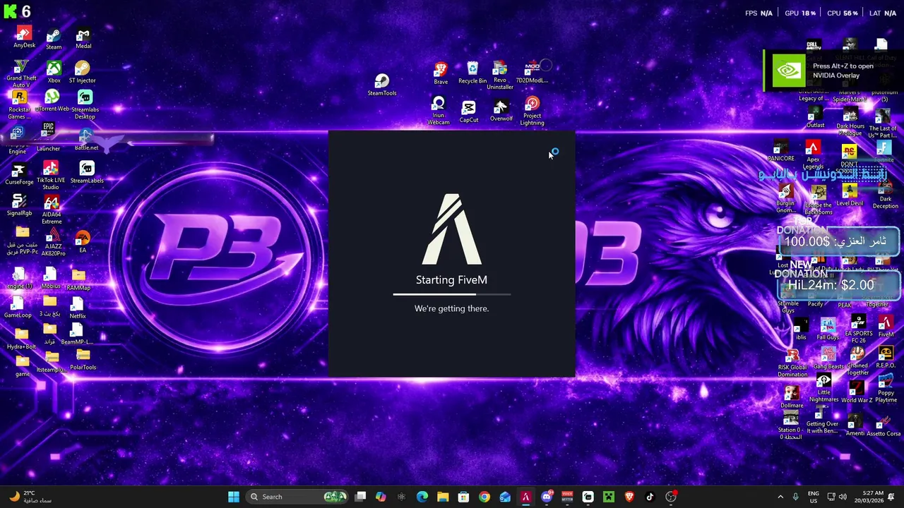Viewport: 904px width, 508px height.
Task: Open the CurseForge shortcut
Action: 19,174
